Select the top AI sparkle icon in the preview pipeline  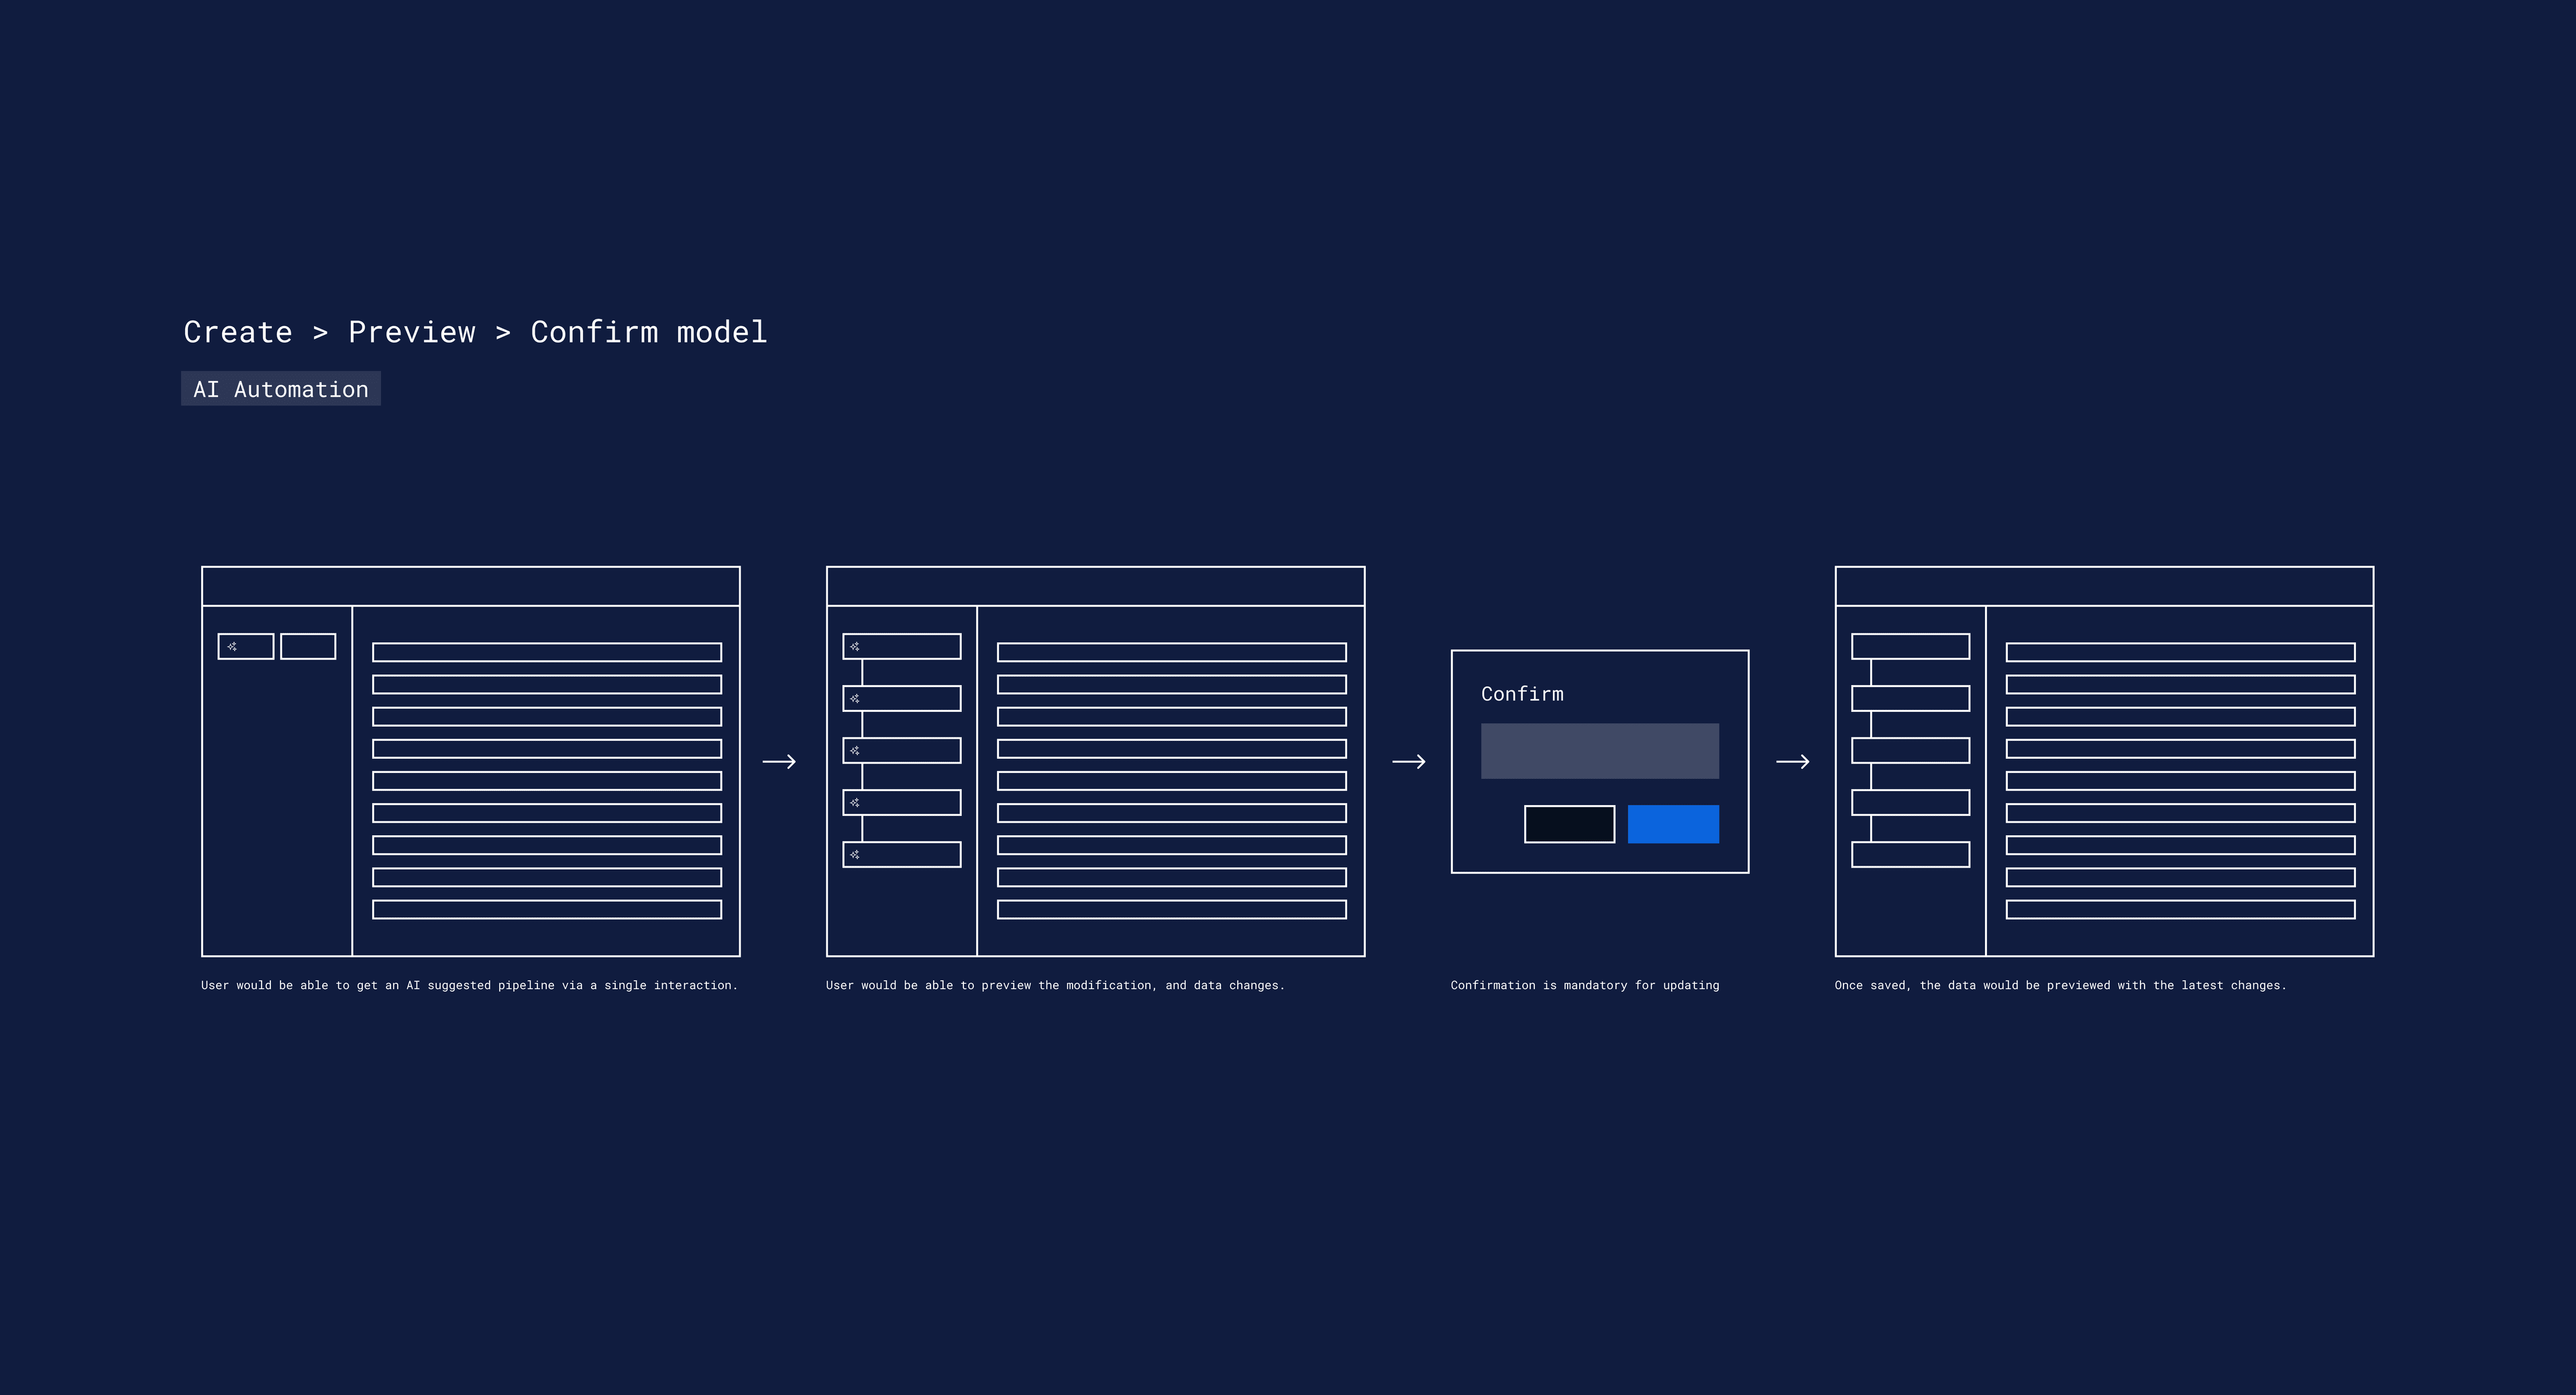pyautogui.click(x=856, y=646)
